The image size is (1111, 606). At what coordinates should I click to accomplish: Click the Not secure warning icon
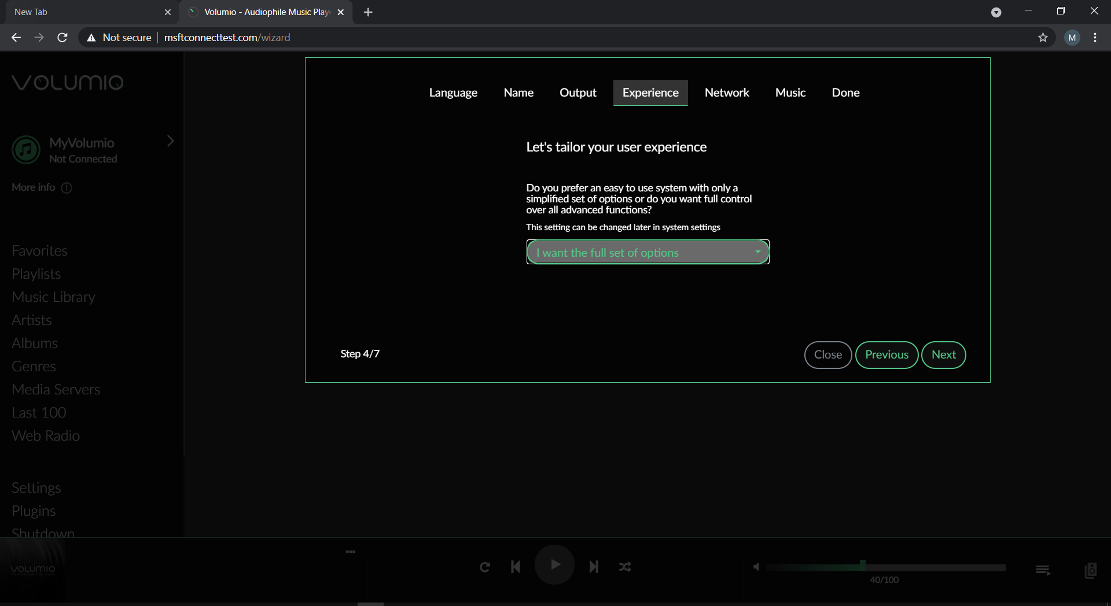point(91,38)
